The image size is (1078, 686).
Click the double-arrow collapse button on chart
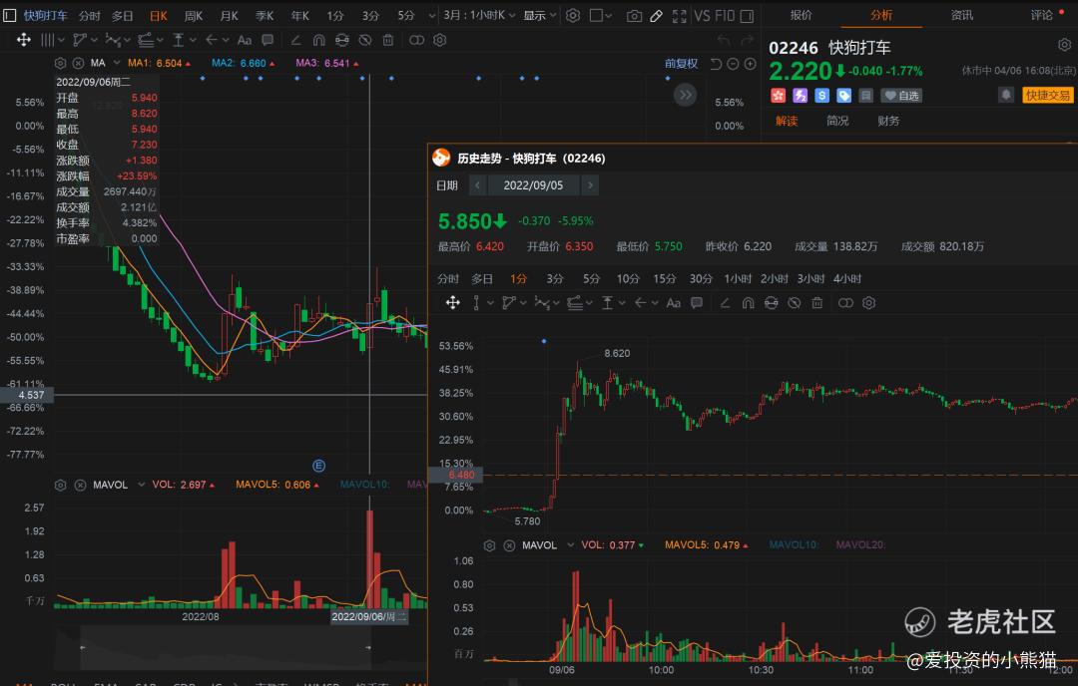(685, 95)
